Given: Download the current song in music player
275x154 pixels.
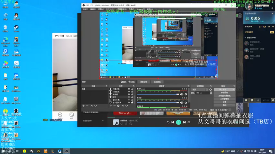Looking at the screenshot, I should pos(126,124).
